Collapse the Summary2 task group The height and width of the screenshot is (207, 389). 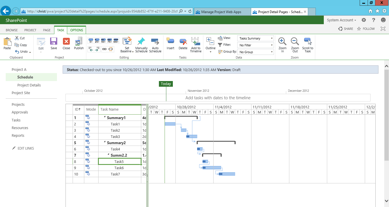(105, 142)
